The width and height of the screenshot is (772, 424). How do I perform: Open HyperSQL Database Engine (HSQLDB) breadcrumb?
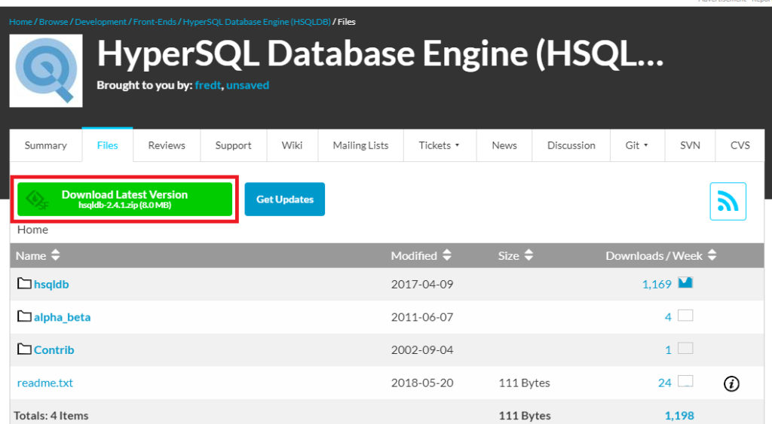click(x=256, y=22)
